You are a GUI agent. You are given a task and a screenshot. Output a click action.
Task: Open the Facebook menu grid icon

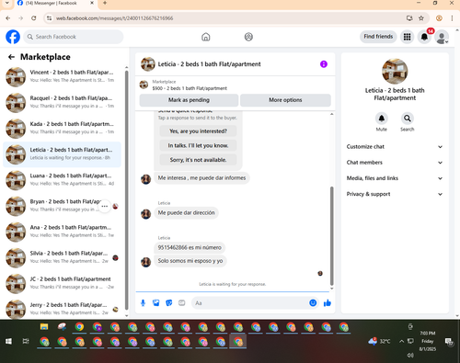click(x=407, y=37)
